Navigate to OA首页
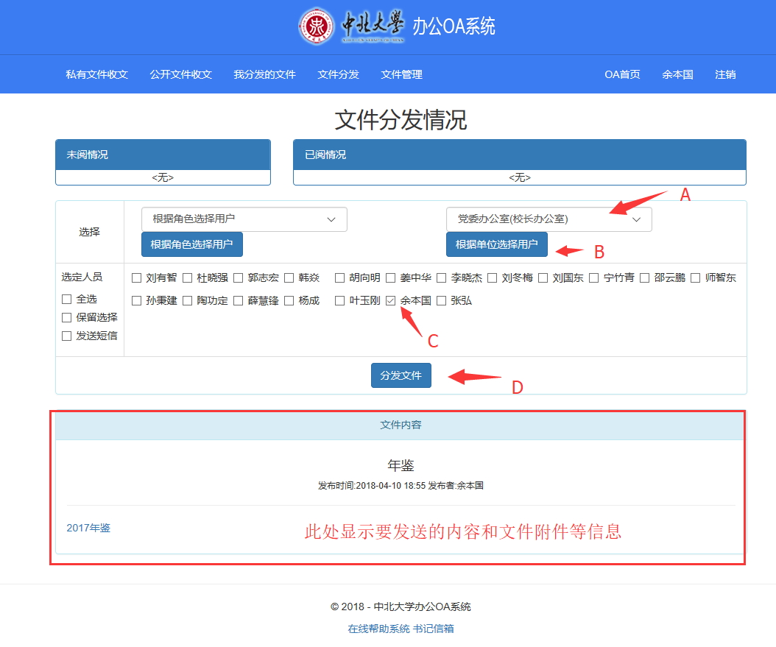 click(622, 74)
